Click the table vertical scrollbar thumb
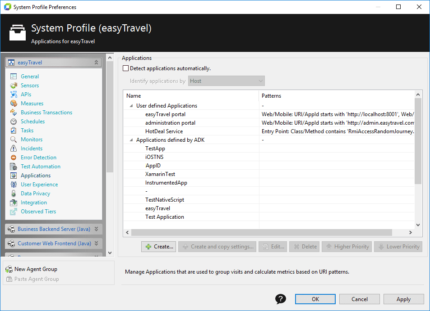 click(x=418, y=141)
